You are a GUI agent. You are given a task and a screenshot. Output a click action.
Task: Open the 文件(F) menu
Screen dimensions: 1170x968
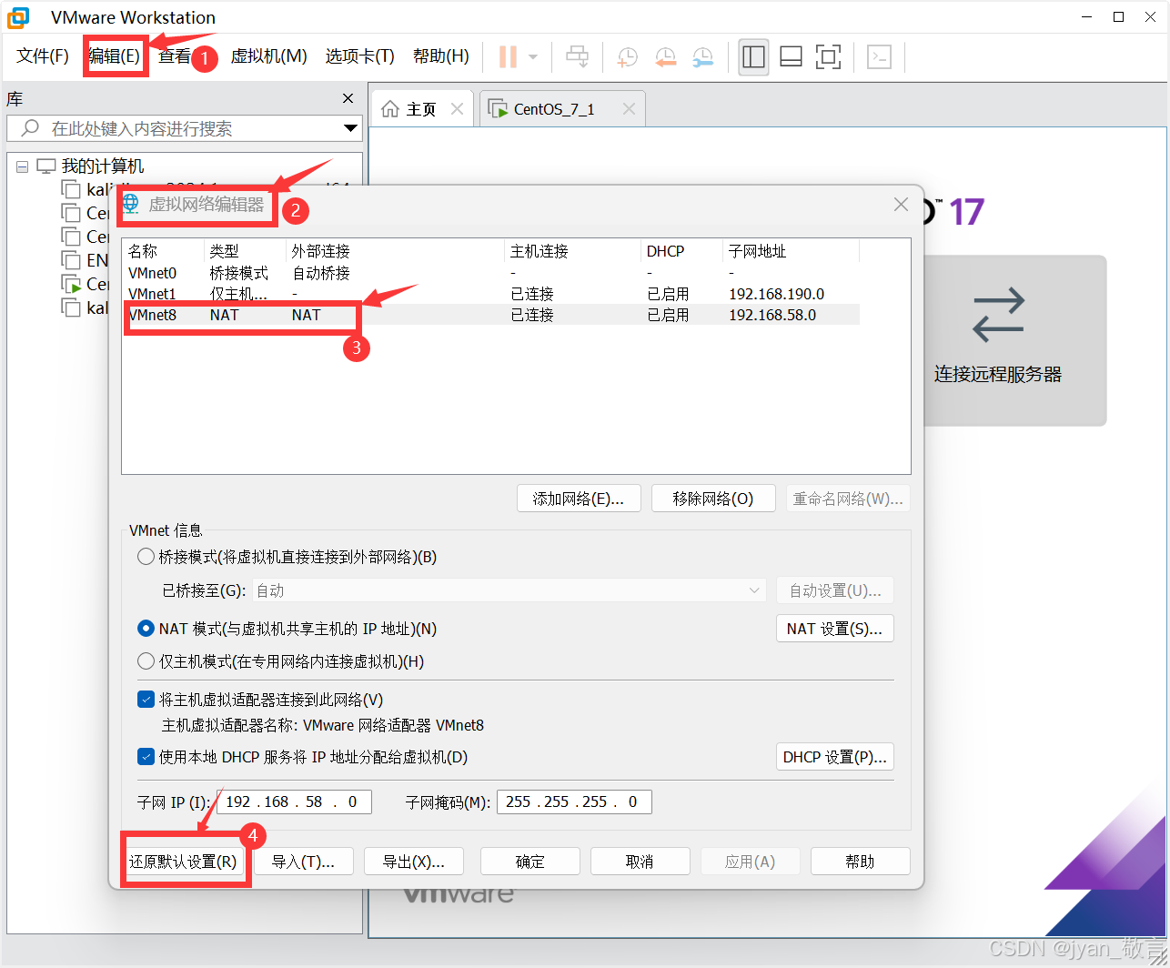(x=43, y=56)
